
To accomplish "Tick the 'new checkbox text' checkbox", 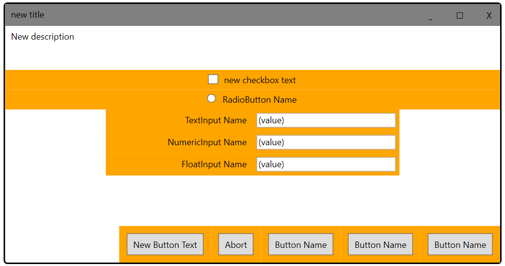I will (213, 79).
